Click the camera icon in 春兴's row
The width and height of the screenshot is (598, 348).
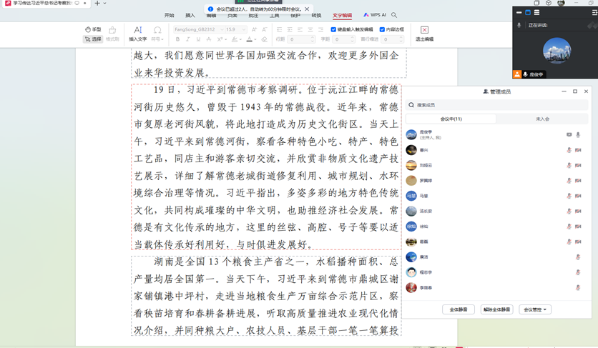click(578, 150)
